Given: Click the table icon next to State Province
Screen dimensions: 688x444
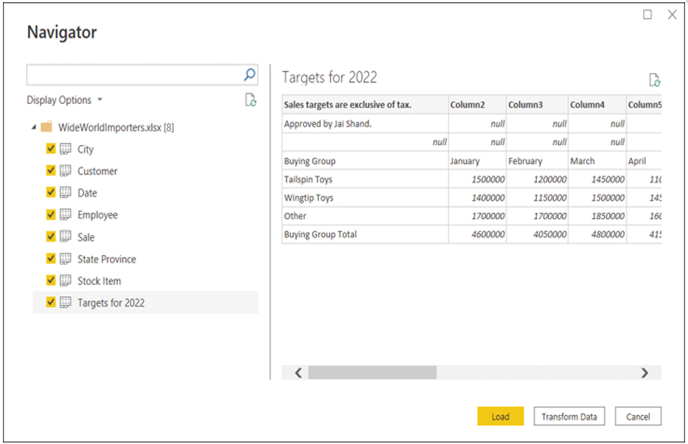Looking at the screenshot, I should tap(66, 259).
